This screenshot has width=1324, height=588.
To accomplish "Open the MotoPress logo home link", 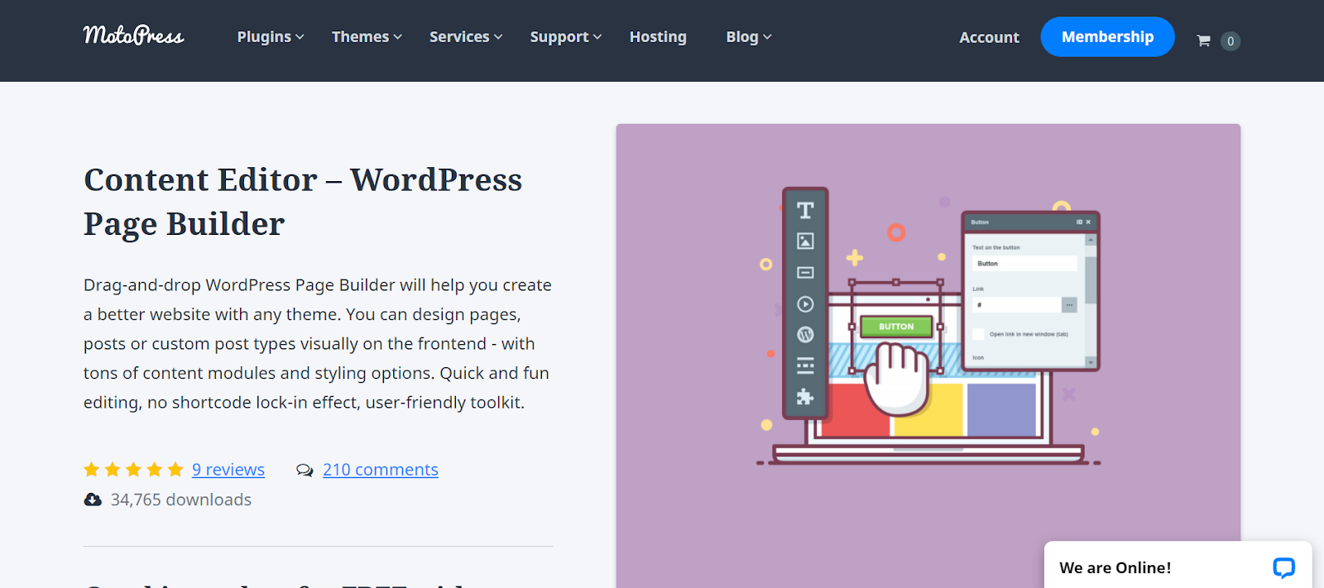I will tap(133, 36).
